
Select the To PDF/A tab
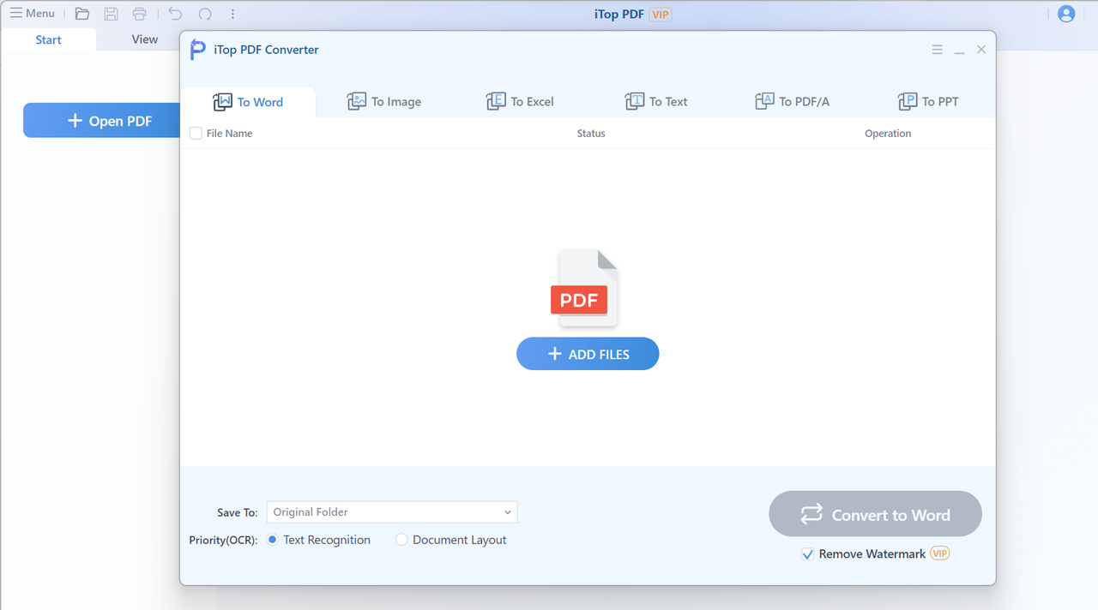pos(792,101)
